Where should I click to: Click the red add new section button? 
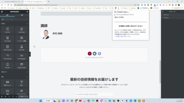tap(90, 54)
